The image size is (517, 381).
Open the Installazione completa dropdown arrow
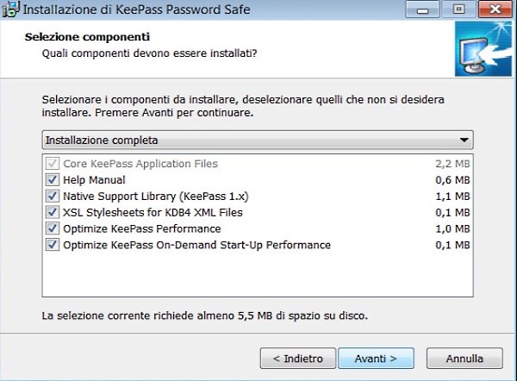coord(464,140)
